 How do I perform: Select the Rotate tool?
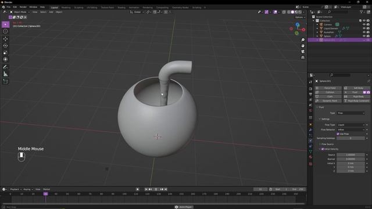coord(5,45)
